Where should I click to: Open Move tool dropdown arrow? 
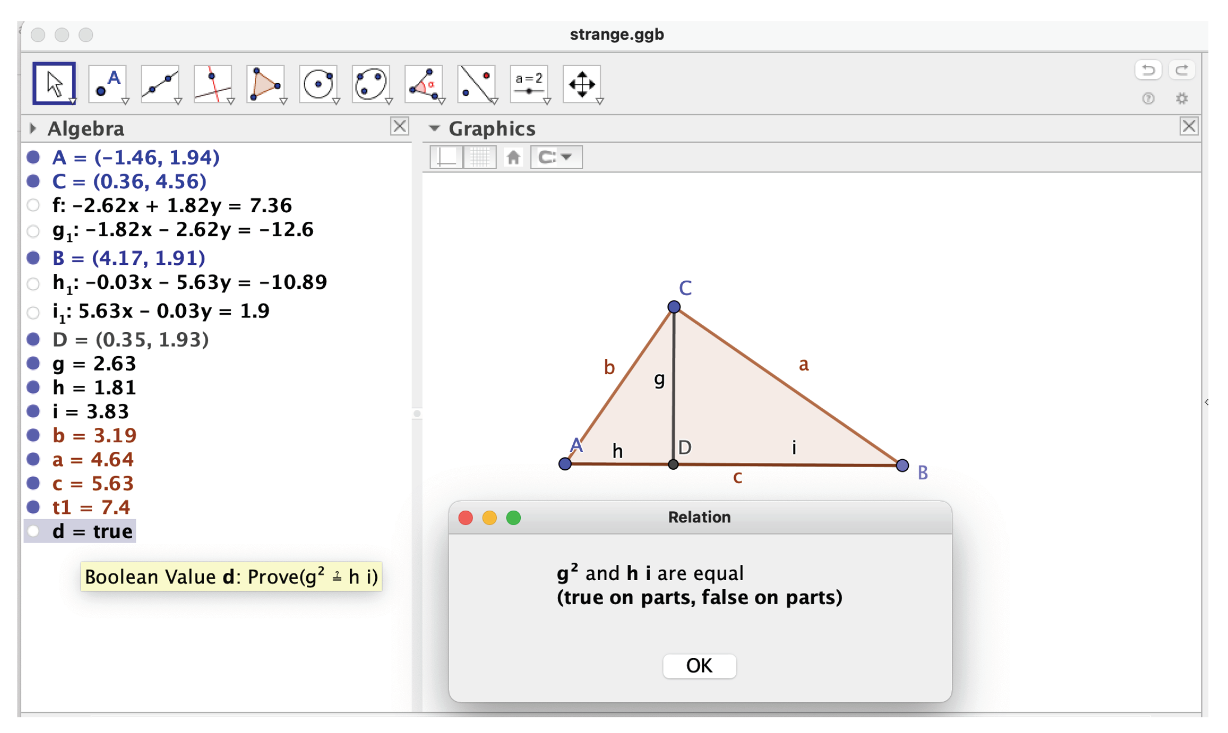(x=72, y=101)
